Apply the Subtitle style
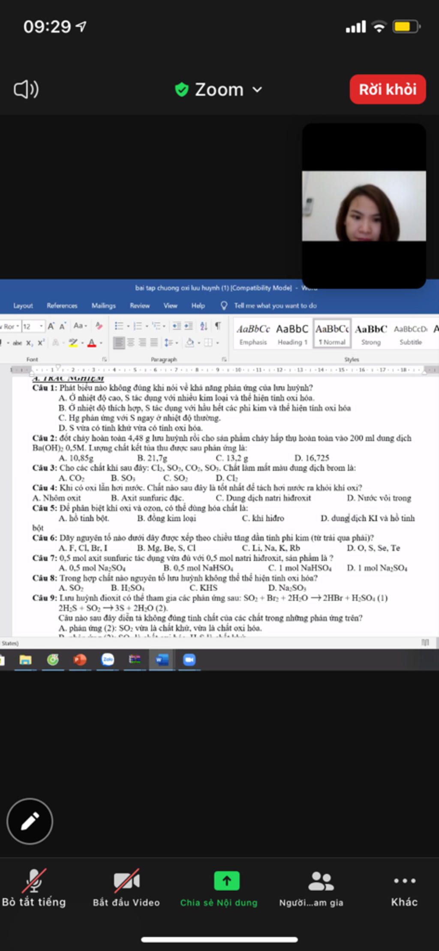The image size is (439, 951). 411,334
